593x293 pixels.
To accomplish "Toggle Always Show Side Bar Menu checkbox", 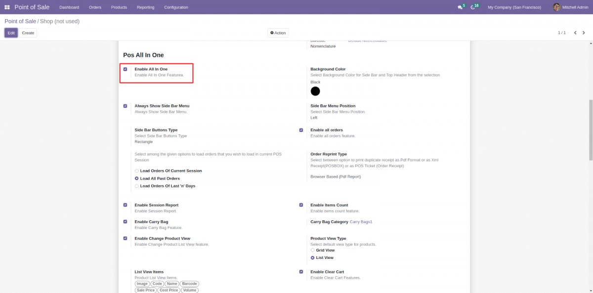I will [x=125, y=106].
